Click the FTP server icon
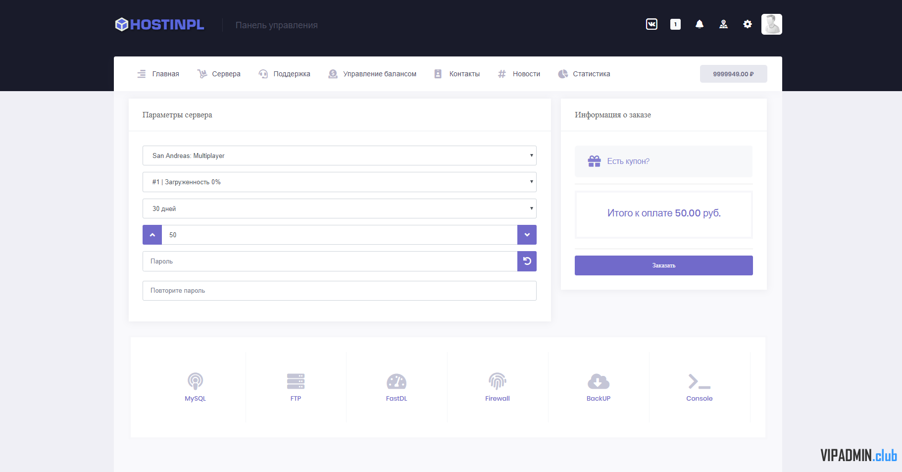Image resolution: width=902 pixels, height=472 pixels. point(296,381)
